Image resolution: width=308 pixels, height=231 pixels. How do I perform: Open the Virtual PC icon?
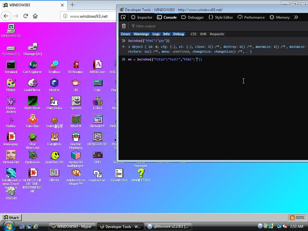97,121
